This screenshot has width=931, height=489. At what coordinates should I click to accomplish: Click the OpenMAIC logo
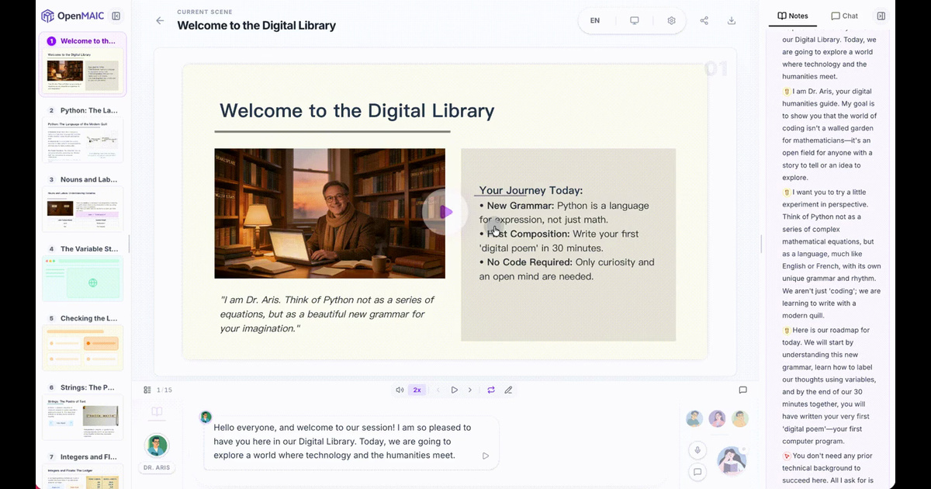[71, 16]
